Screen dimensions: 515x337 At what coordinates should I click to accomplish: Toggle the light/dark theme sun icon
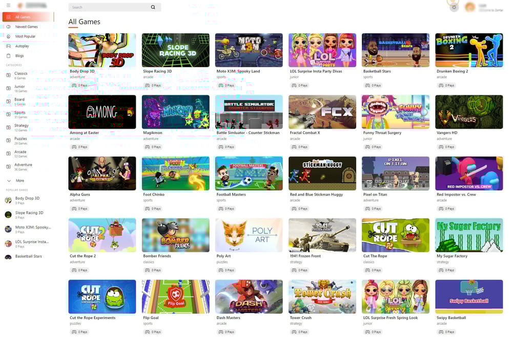[454, 7]
